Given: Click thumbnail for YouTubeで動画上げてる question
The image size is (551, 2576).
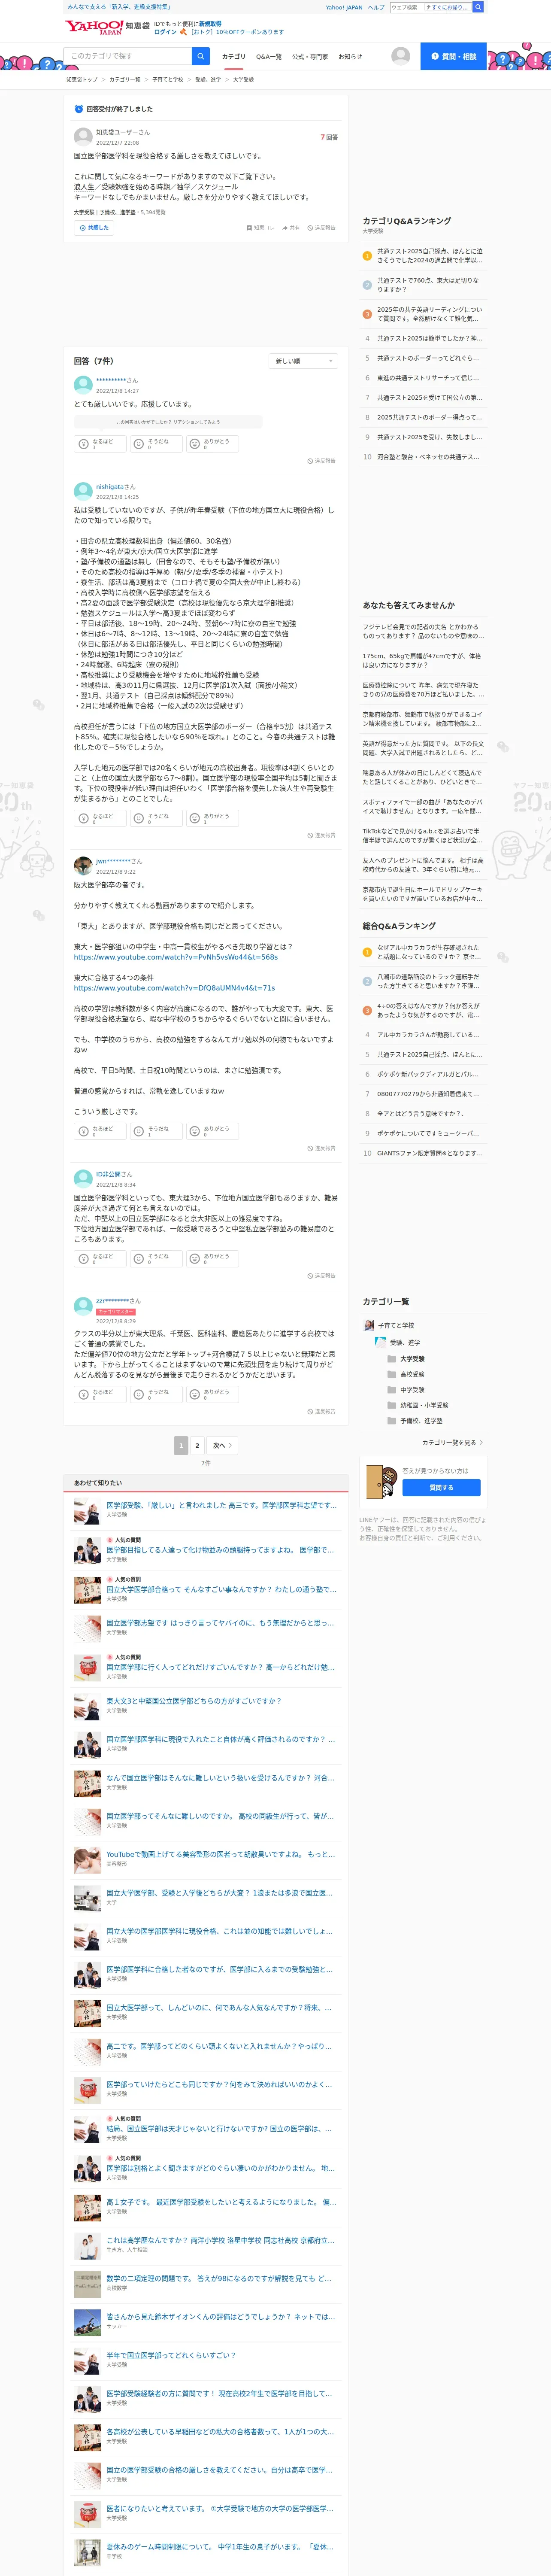Looking at the screenshot, I should click(87, 1860).
